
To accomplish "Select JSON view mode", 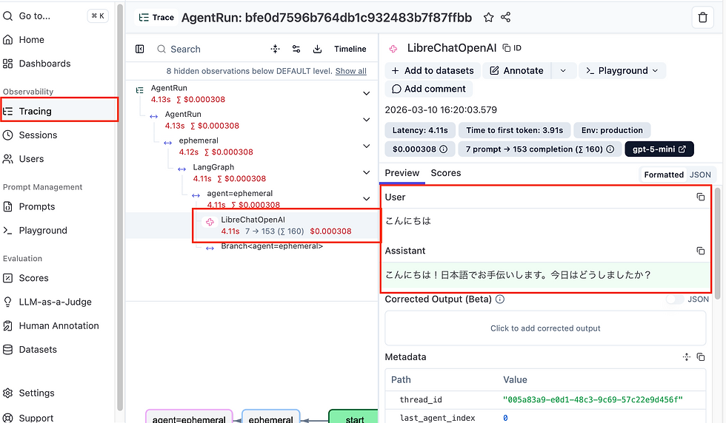I will click(x=700, y=175).
